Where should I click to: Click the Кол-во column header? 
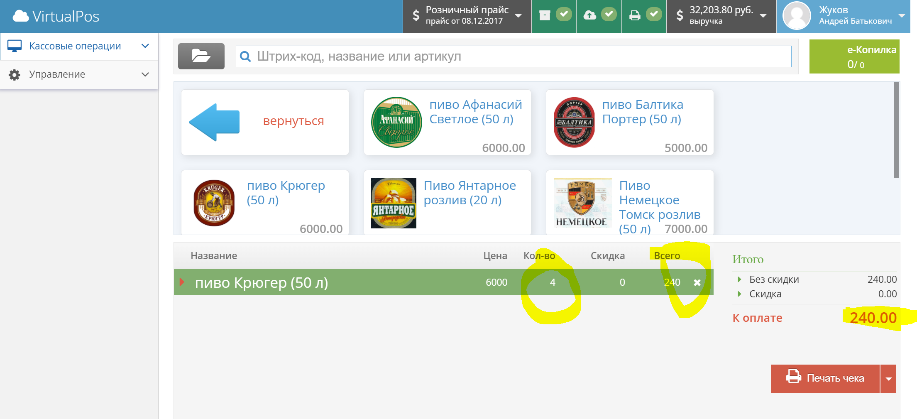pos(539,256)
